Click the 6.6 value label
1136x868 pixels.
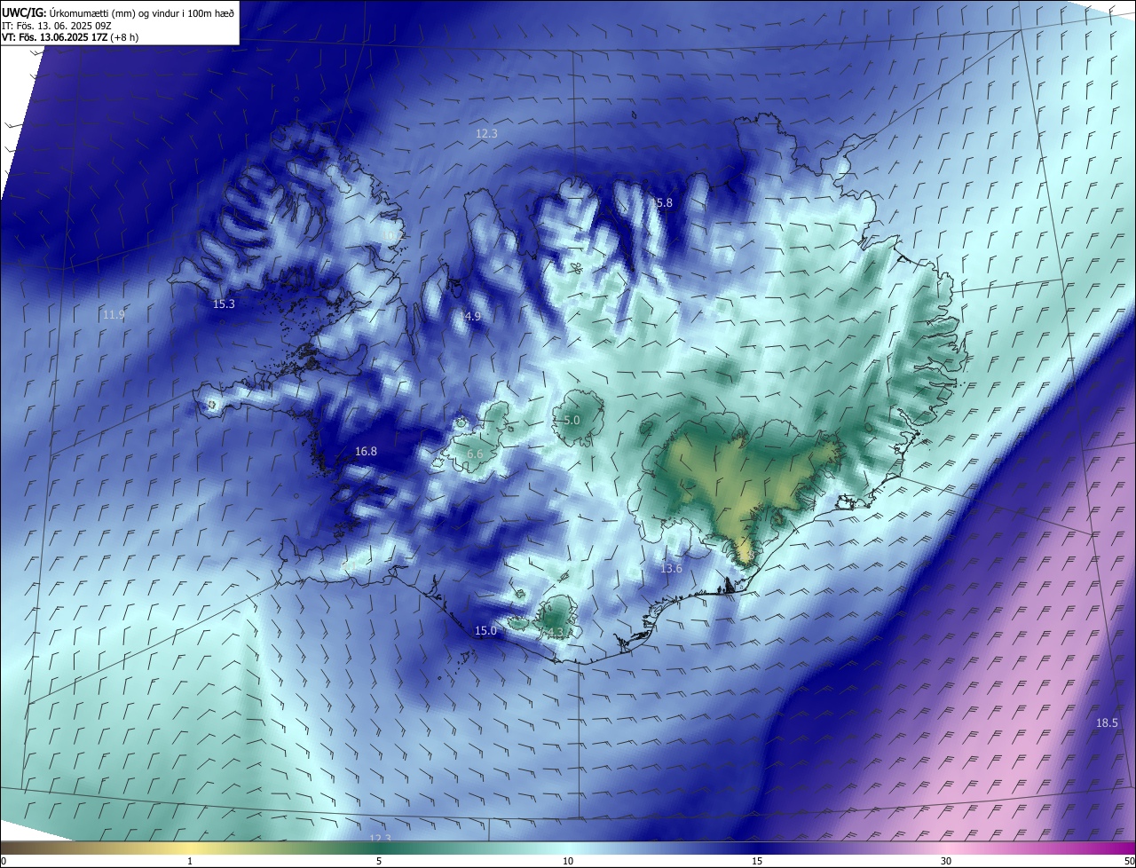(475, 454)
